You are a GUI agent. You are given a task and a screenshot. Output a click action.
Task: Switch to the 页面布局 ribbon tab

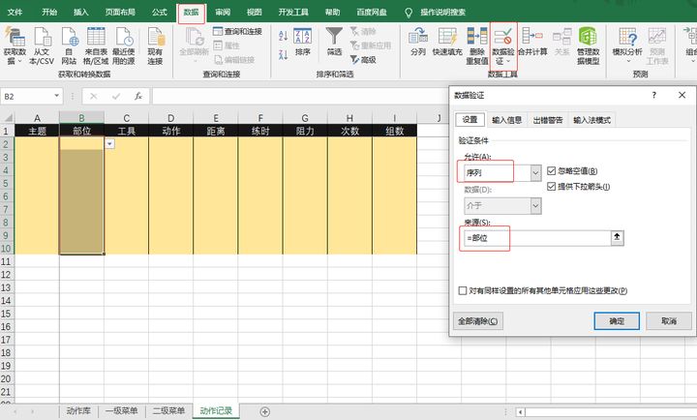click(120, 12)
